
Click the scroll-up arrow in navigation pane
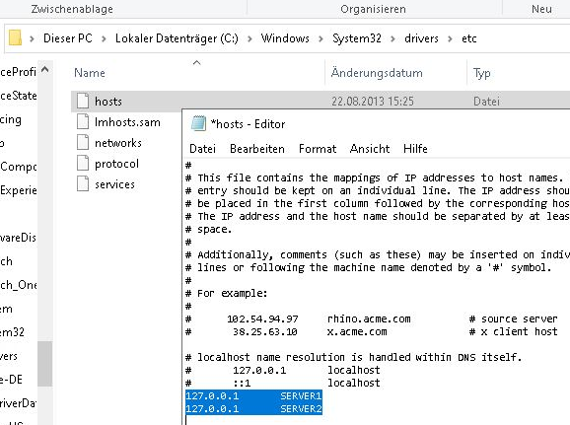[44, 69]
